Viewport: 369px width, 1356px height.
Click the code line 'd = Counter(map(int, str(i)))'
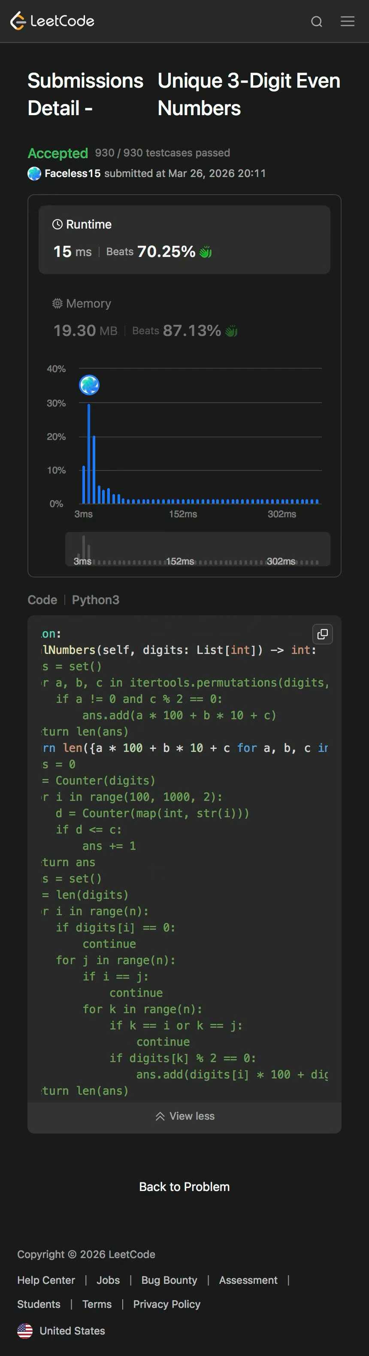pos(152,813)
